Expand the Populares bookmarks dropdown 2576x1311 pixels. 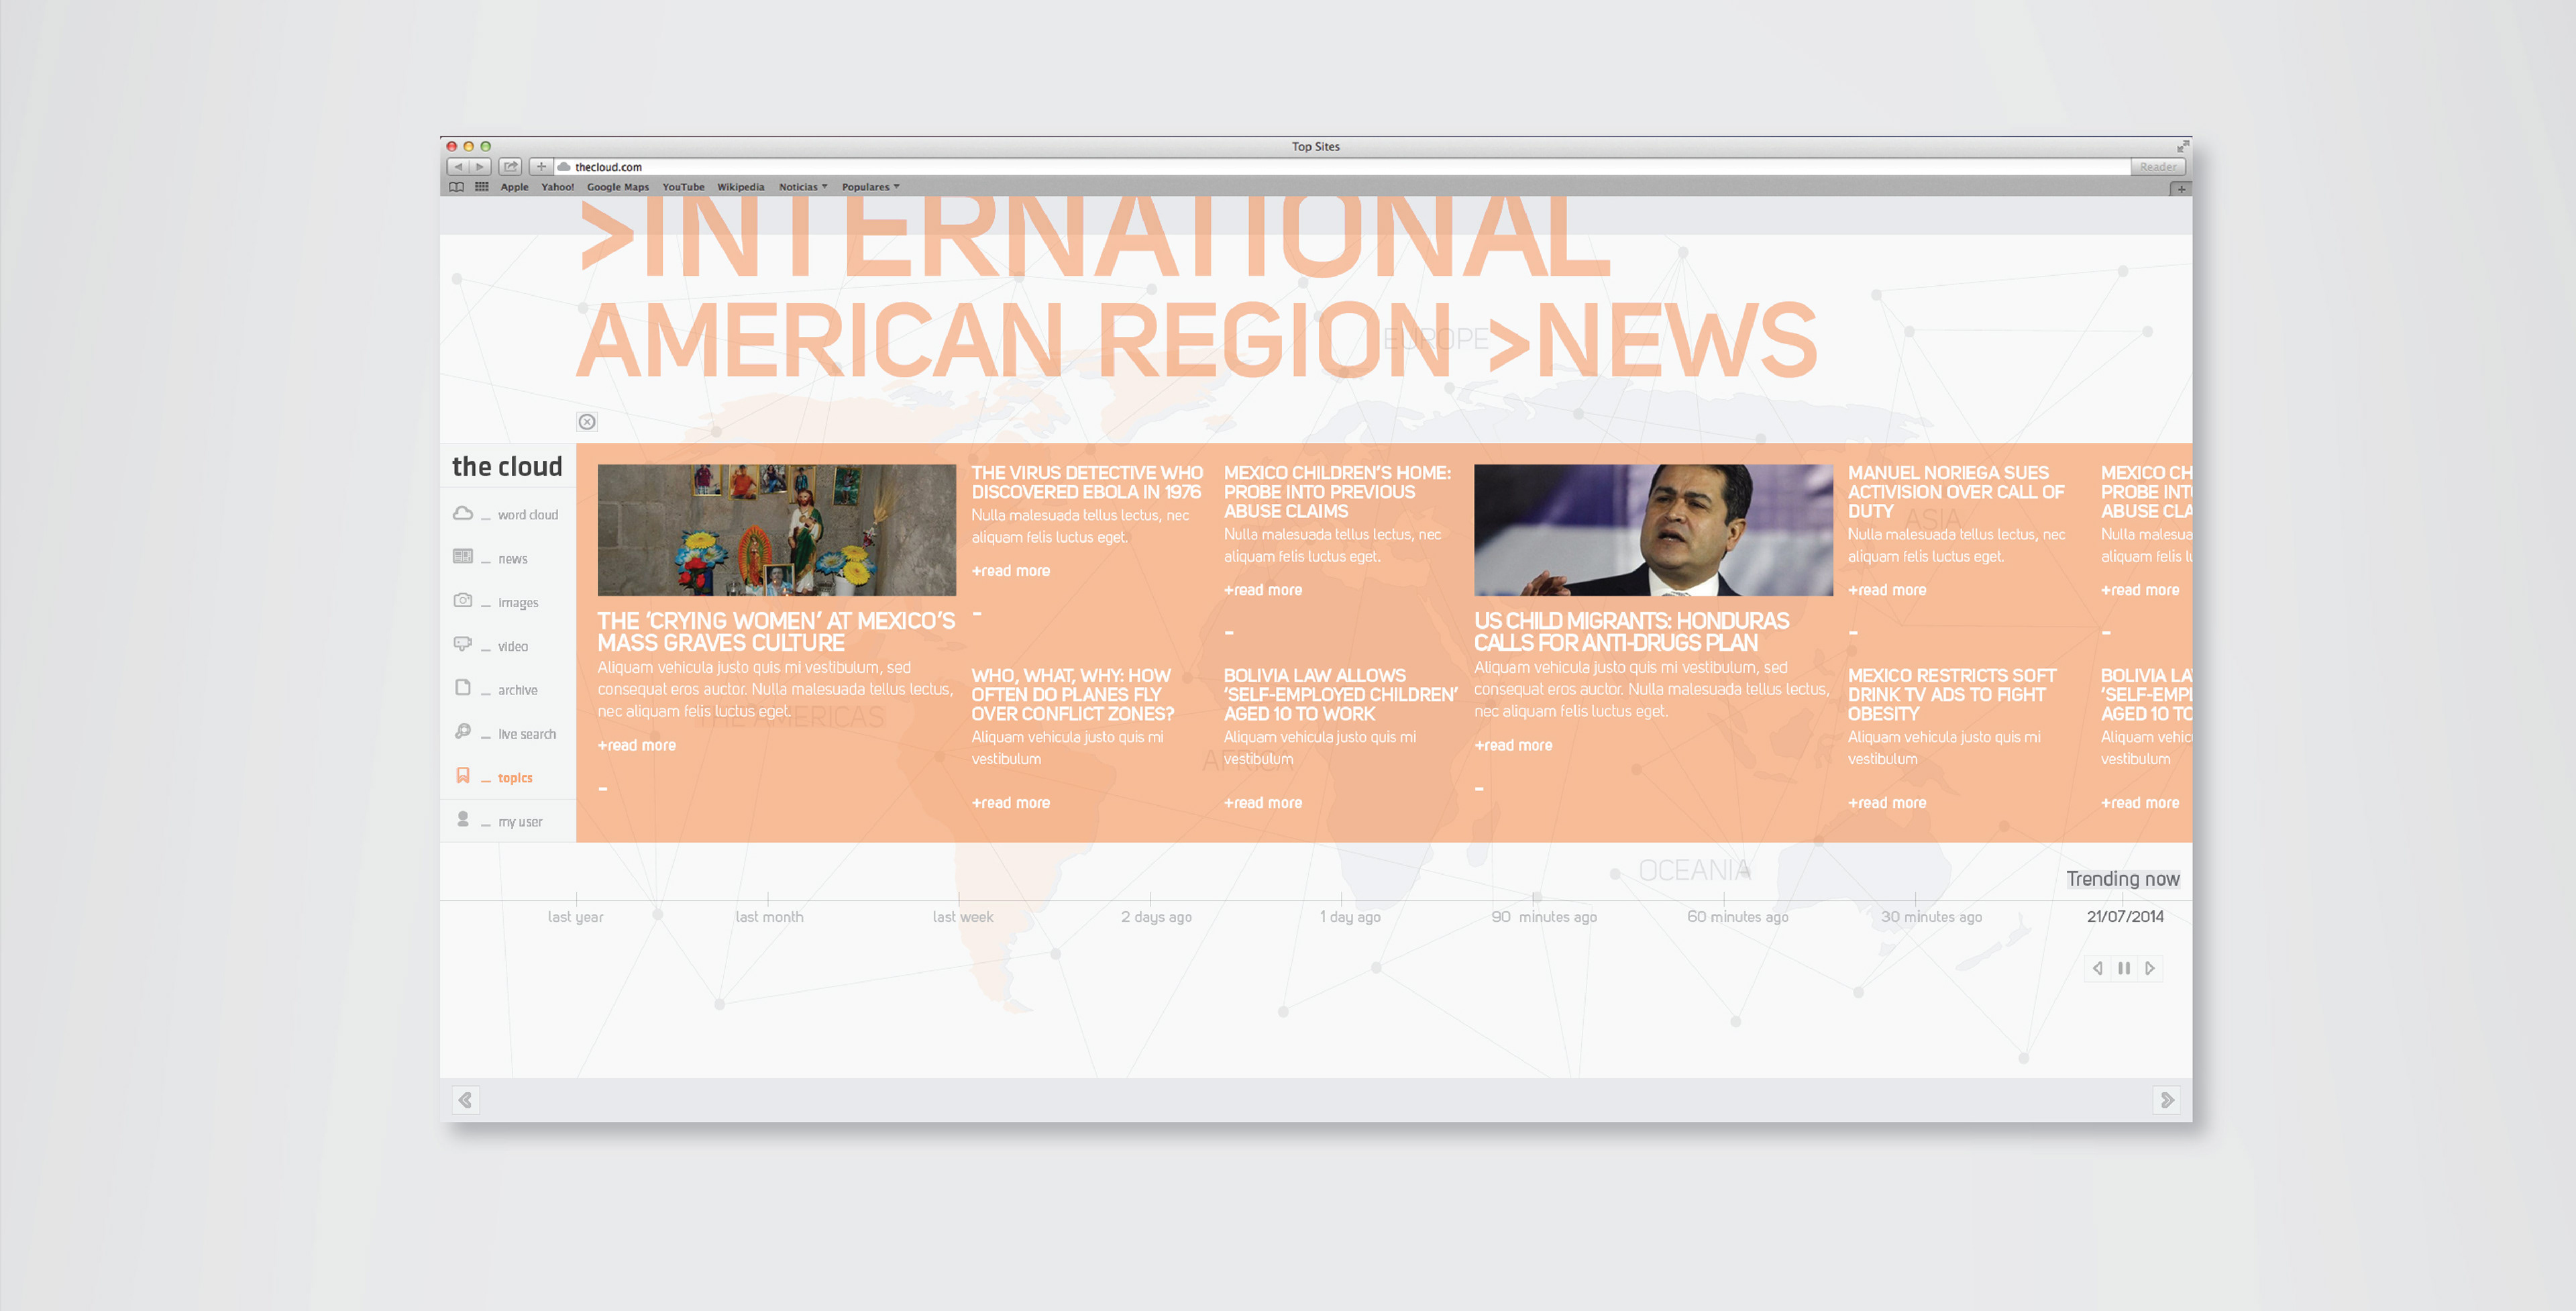coord(870,187)
